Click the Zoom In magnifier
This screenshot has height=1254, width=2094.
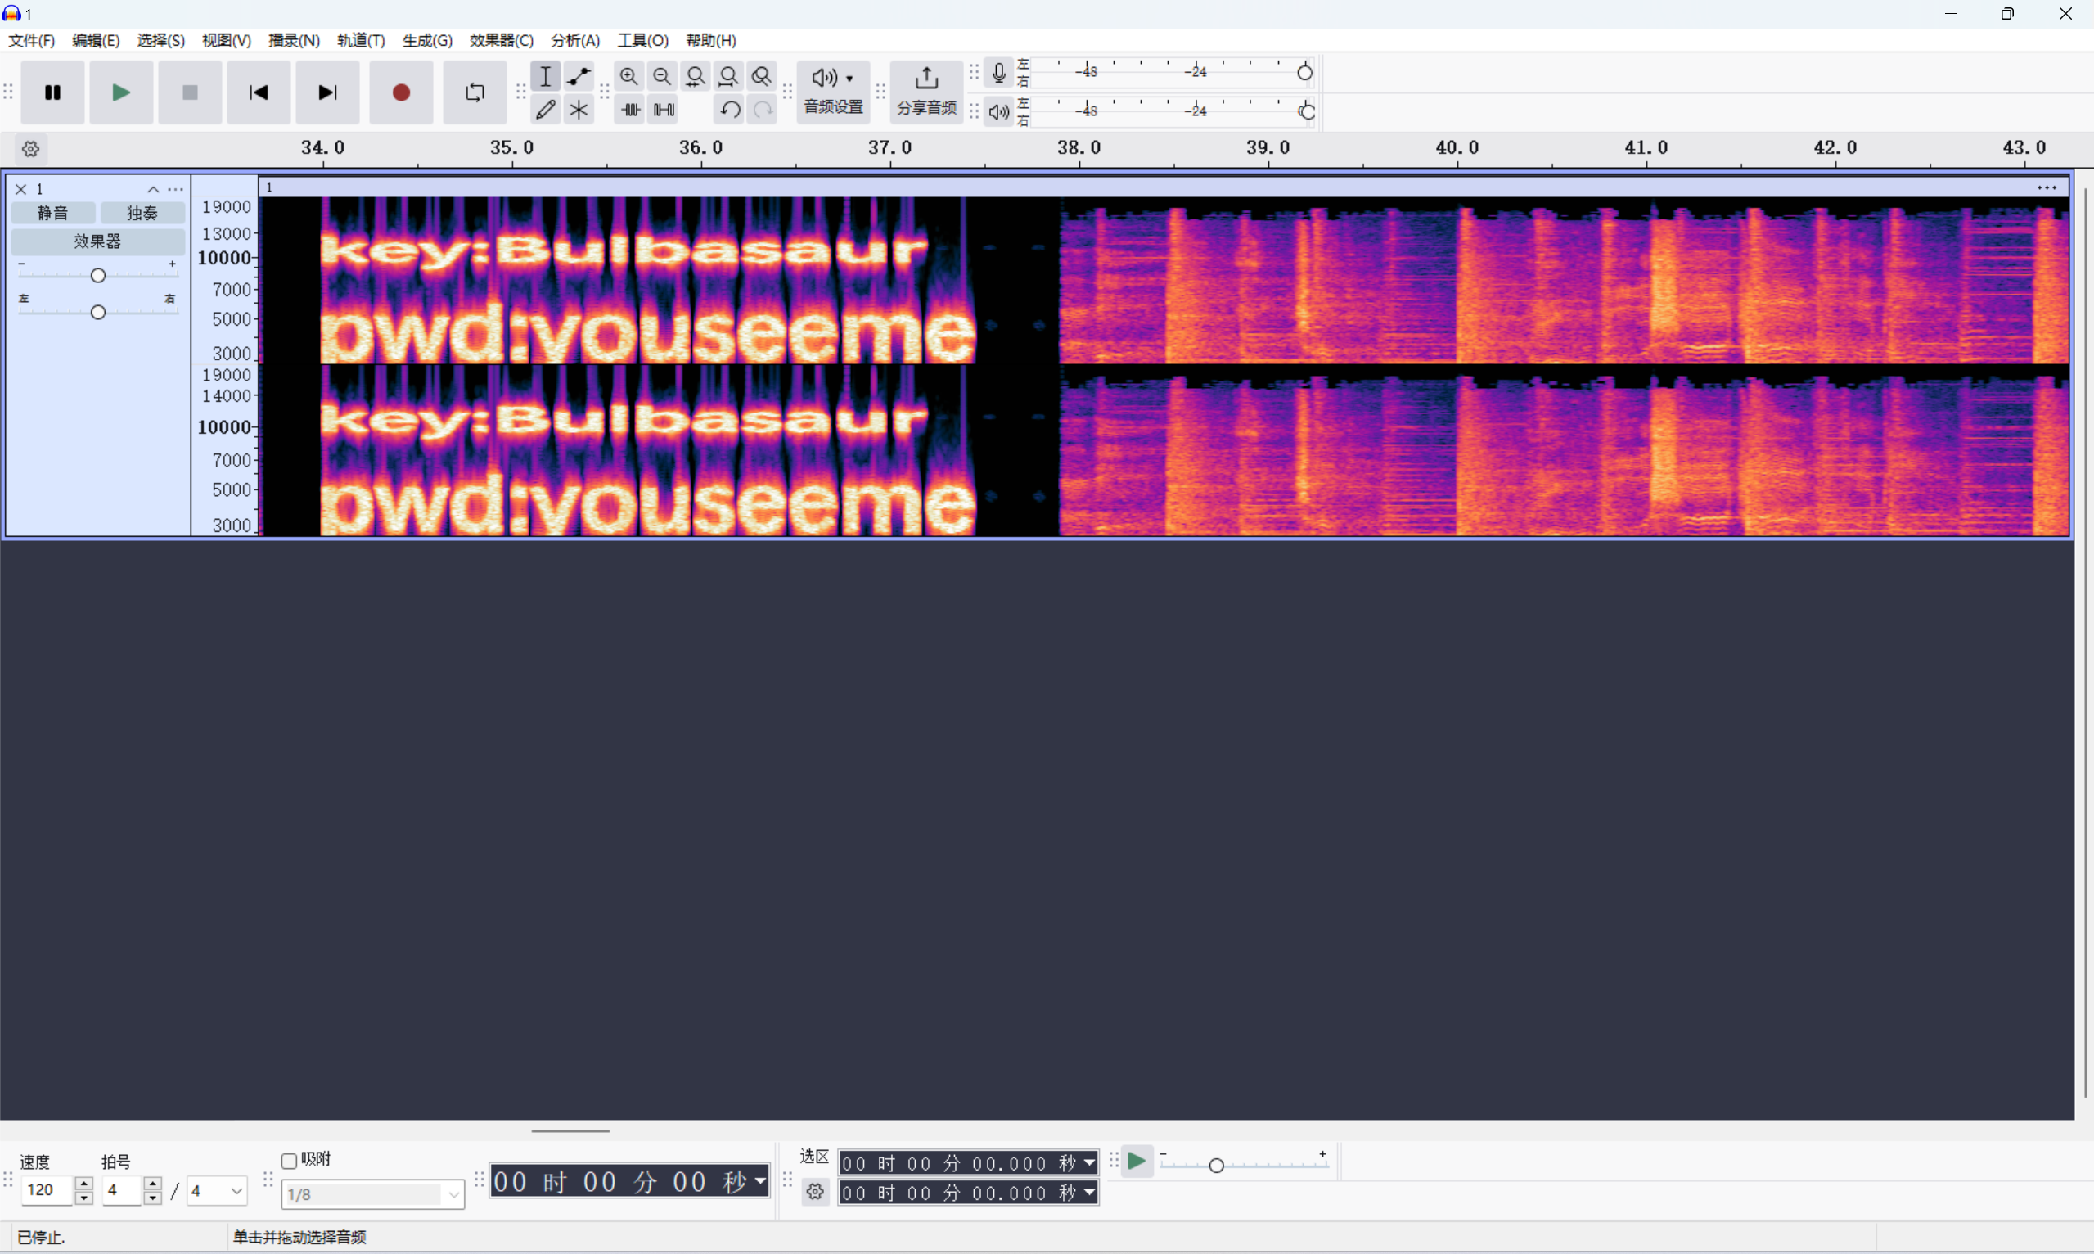629,76
